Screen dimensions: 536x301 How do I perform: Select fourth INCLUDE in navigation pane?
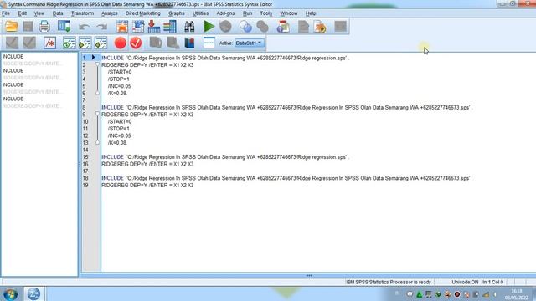coord(13,99)
